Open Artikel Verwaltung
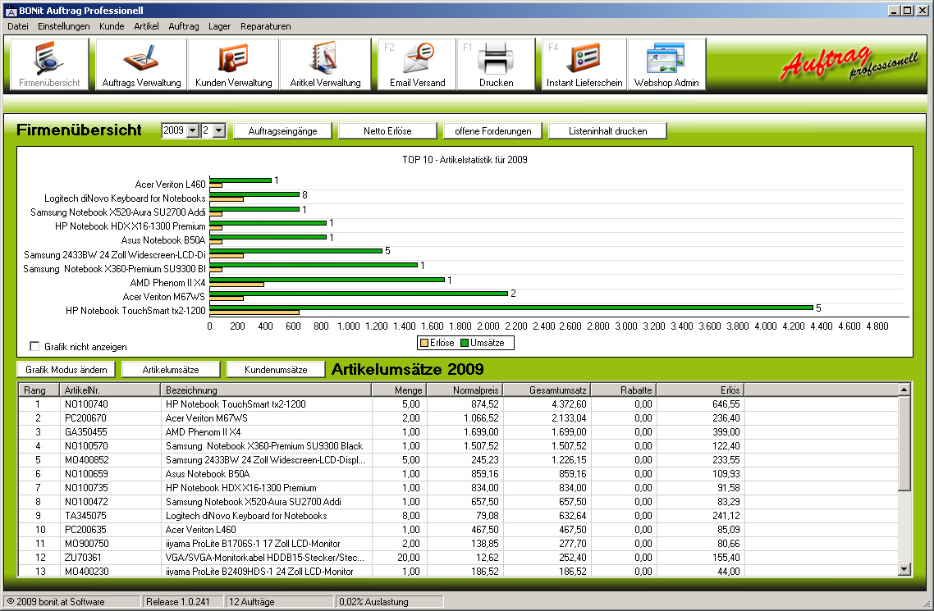Viewport: 934px width, 611px height. click(x=325, y=64)
